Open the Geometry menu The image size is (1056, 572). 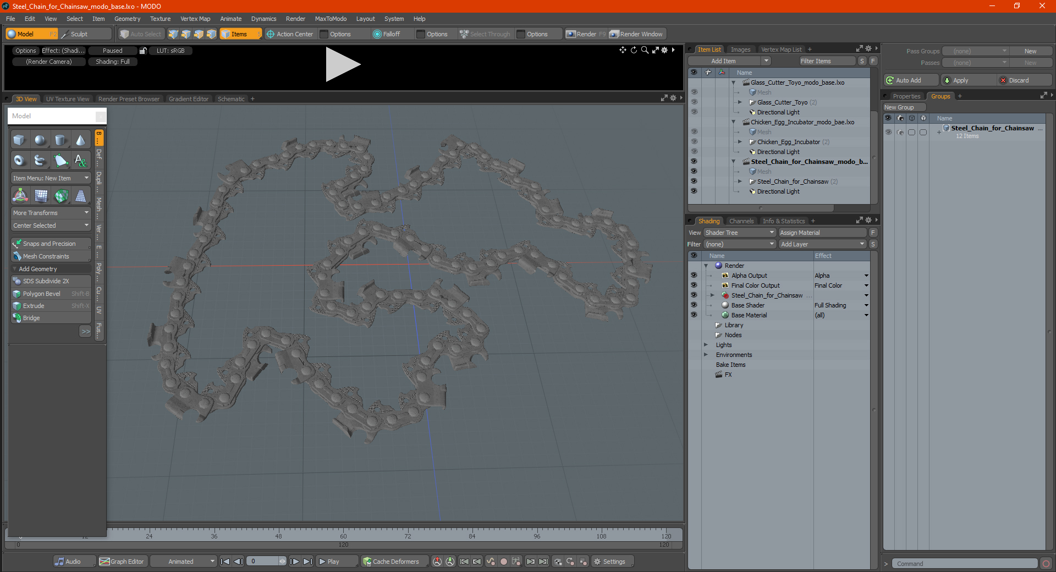point(127,19)
